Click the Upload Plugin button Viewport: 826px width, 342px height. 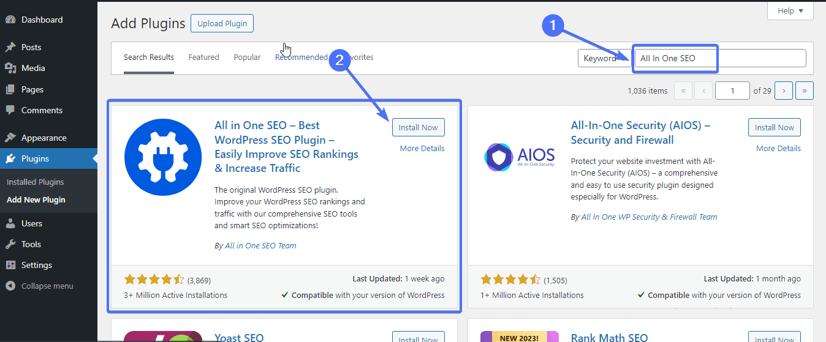click(x=222, y=23)
